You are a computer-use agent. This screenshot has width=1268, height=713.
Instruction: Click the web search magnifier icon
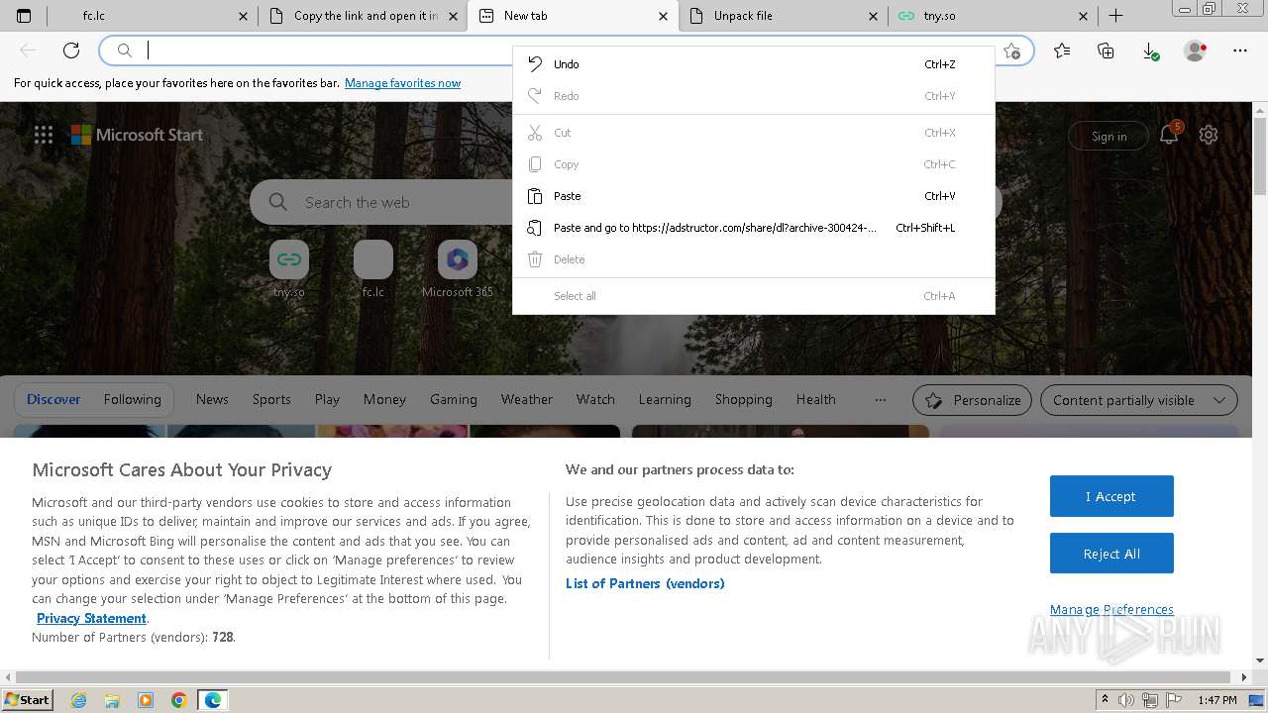pos(278,202)
